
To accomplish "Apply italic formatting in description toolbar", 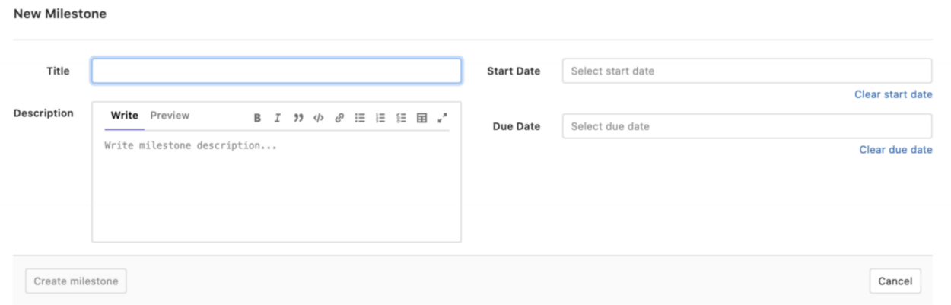I will coord(278,118).
